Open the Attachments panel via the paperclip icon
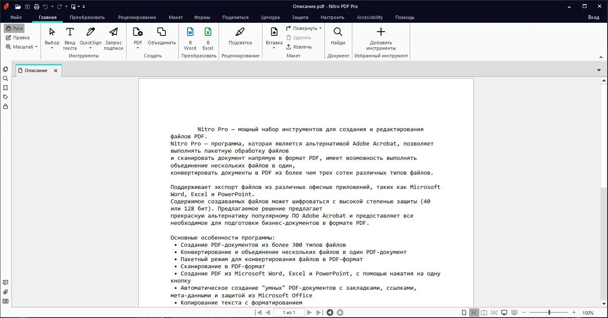This screenshot has width=608, height=318. coord(5,291)
